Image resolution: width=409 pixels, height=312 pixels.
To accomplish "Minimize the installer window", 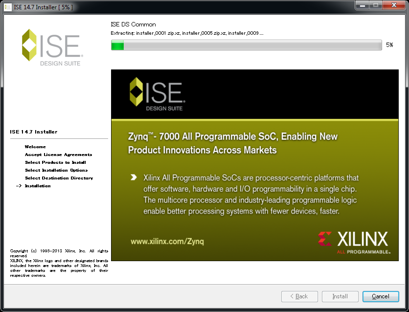I will 363,5.
